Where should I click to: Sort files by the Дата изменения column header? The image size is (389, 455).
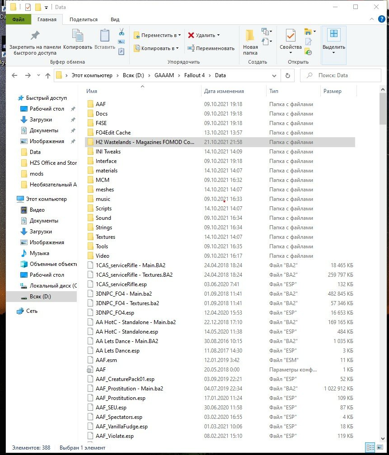coord(224,91)
